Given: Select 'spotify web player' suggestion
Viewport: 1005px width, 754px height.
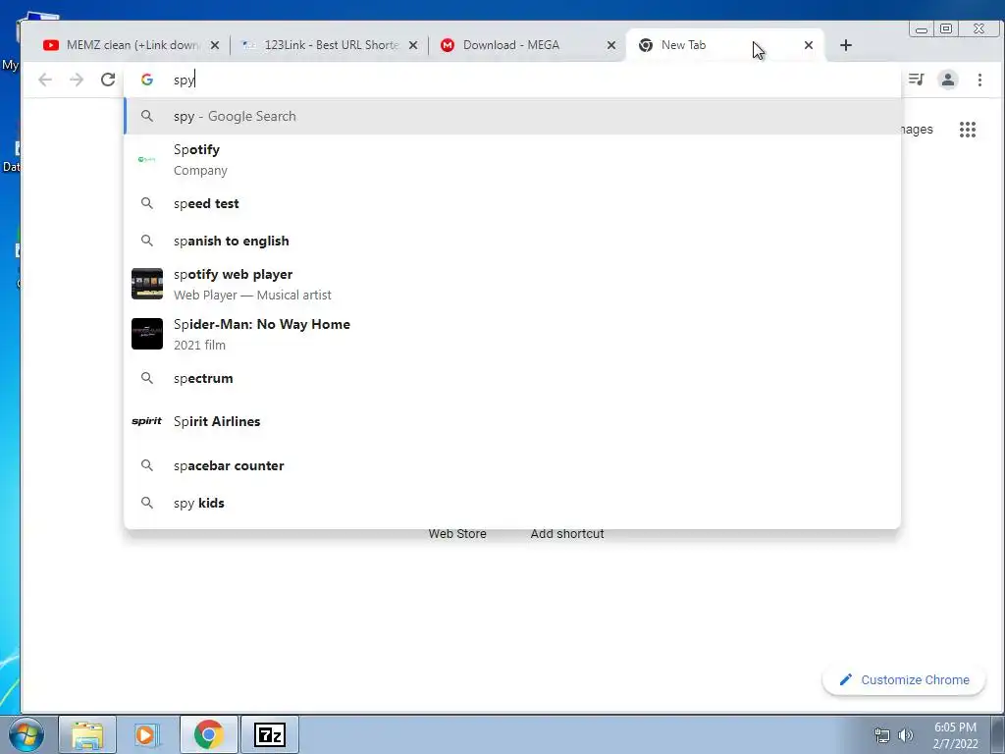Looking at the screenshot, I should click(x=512, y=284).
